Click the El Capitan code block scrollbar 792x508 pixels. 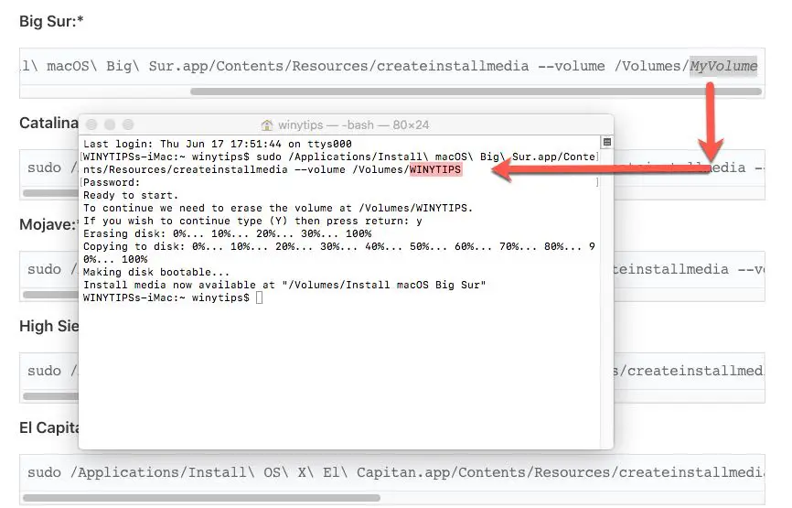point(201,498)
